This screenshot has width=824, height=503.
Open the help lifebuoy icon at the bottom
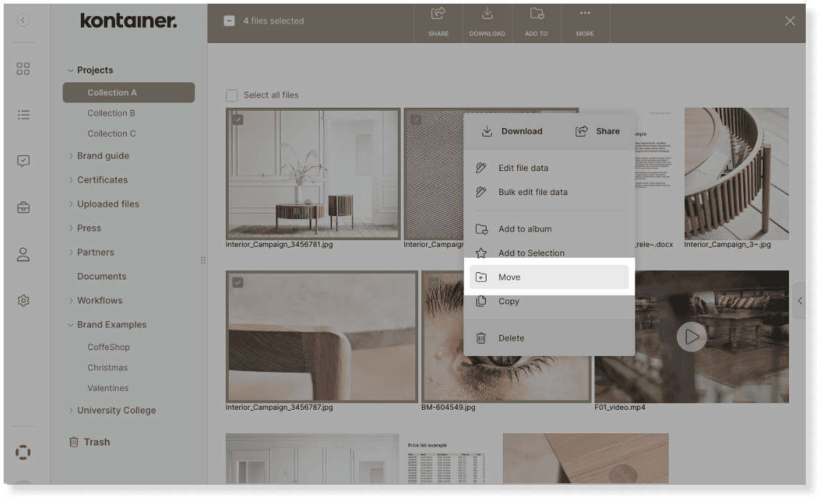tap(23, 451)
